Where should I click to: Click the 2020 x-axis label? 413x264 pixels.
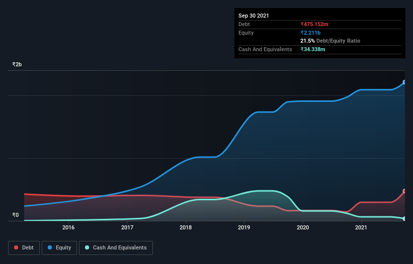303,227
